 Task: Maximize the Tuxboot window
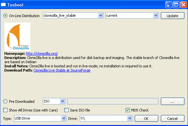click(x=176, y=5)
